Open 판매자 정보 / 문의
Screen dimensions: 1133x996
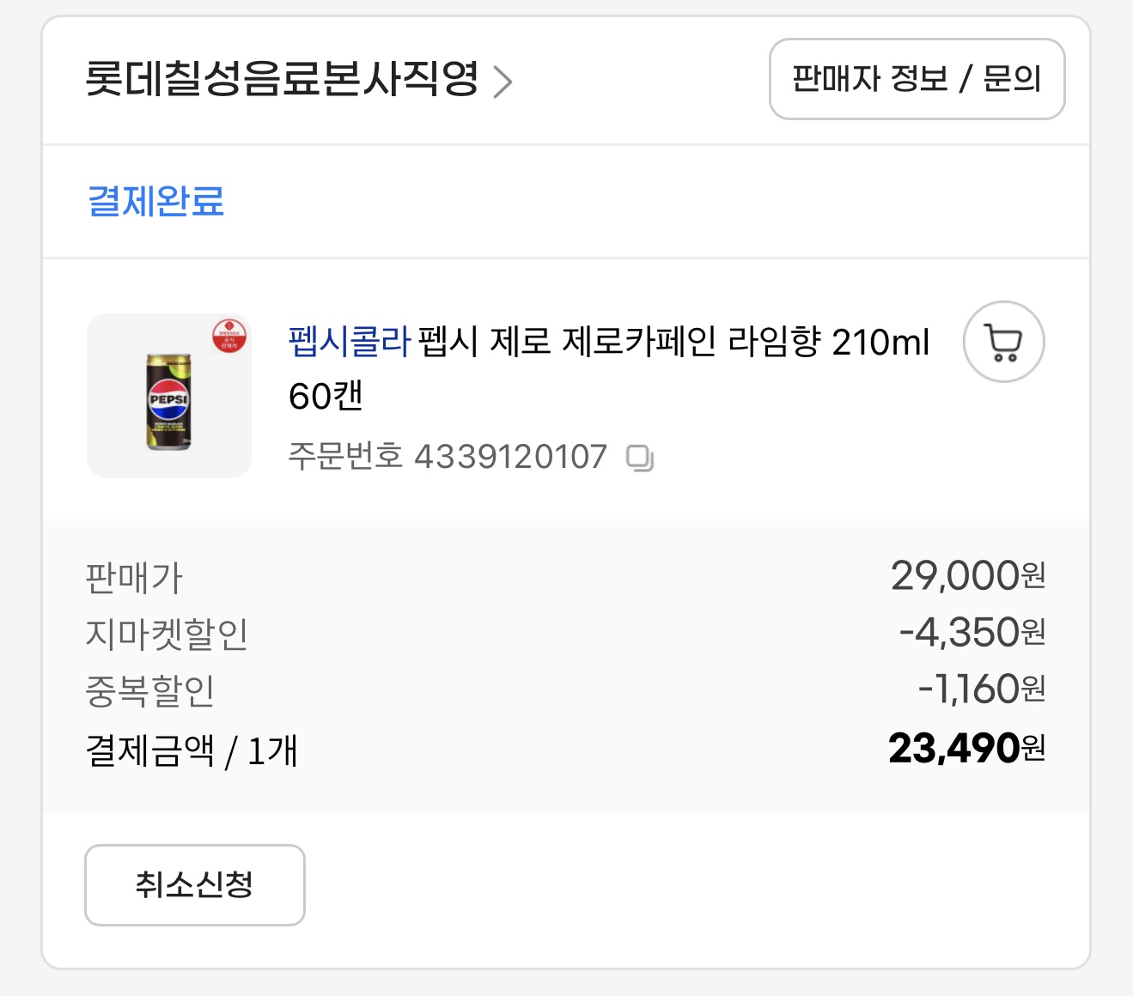[x=917, y=79]
